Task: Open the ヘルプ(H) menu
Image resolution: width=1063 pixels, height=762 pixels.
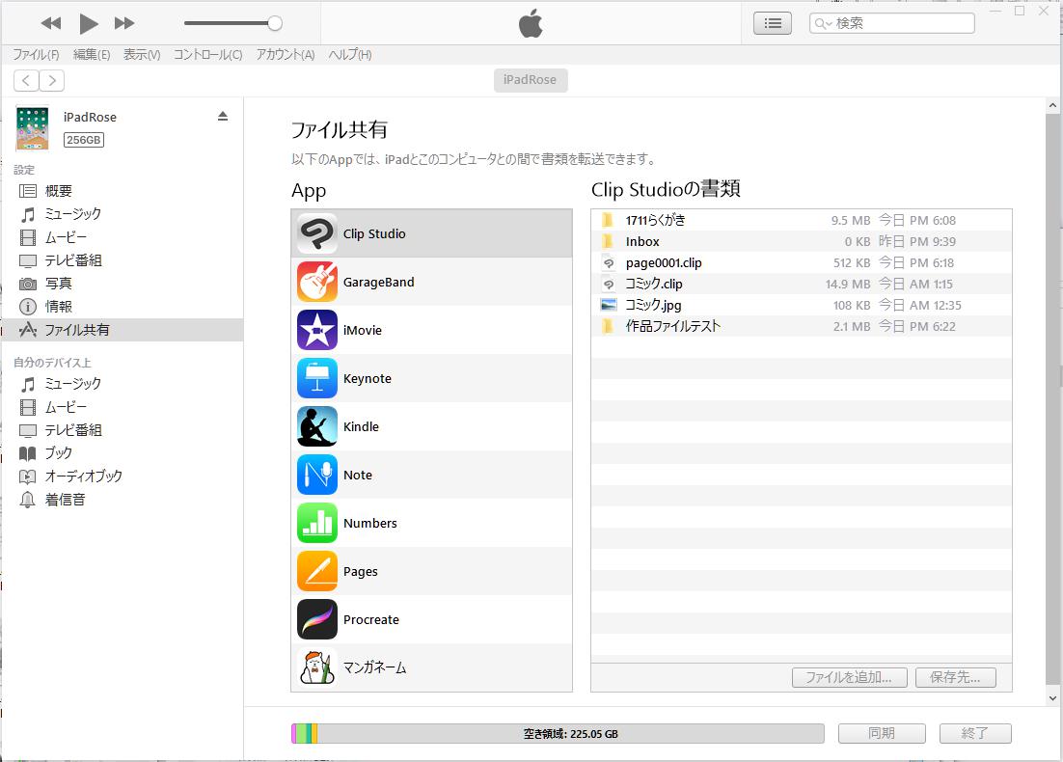Action: tap(350, 55)
